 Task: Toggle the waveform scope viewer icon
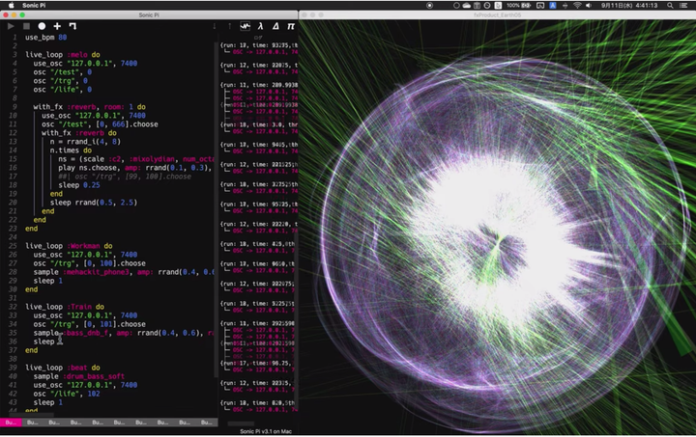(246, 26)
